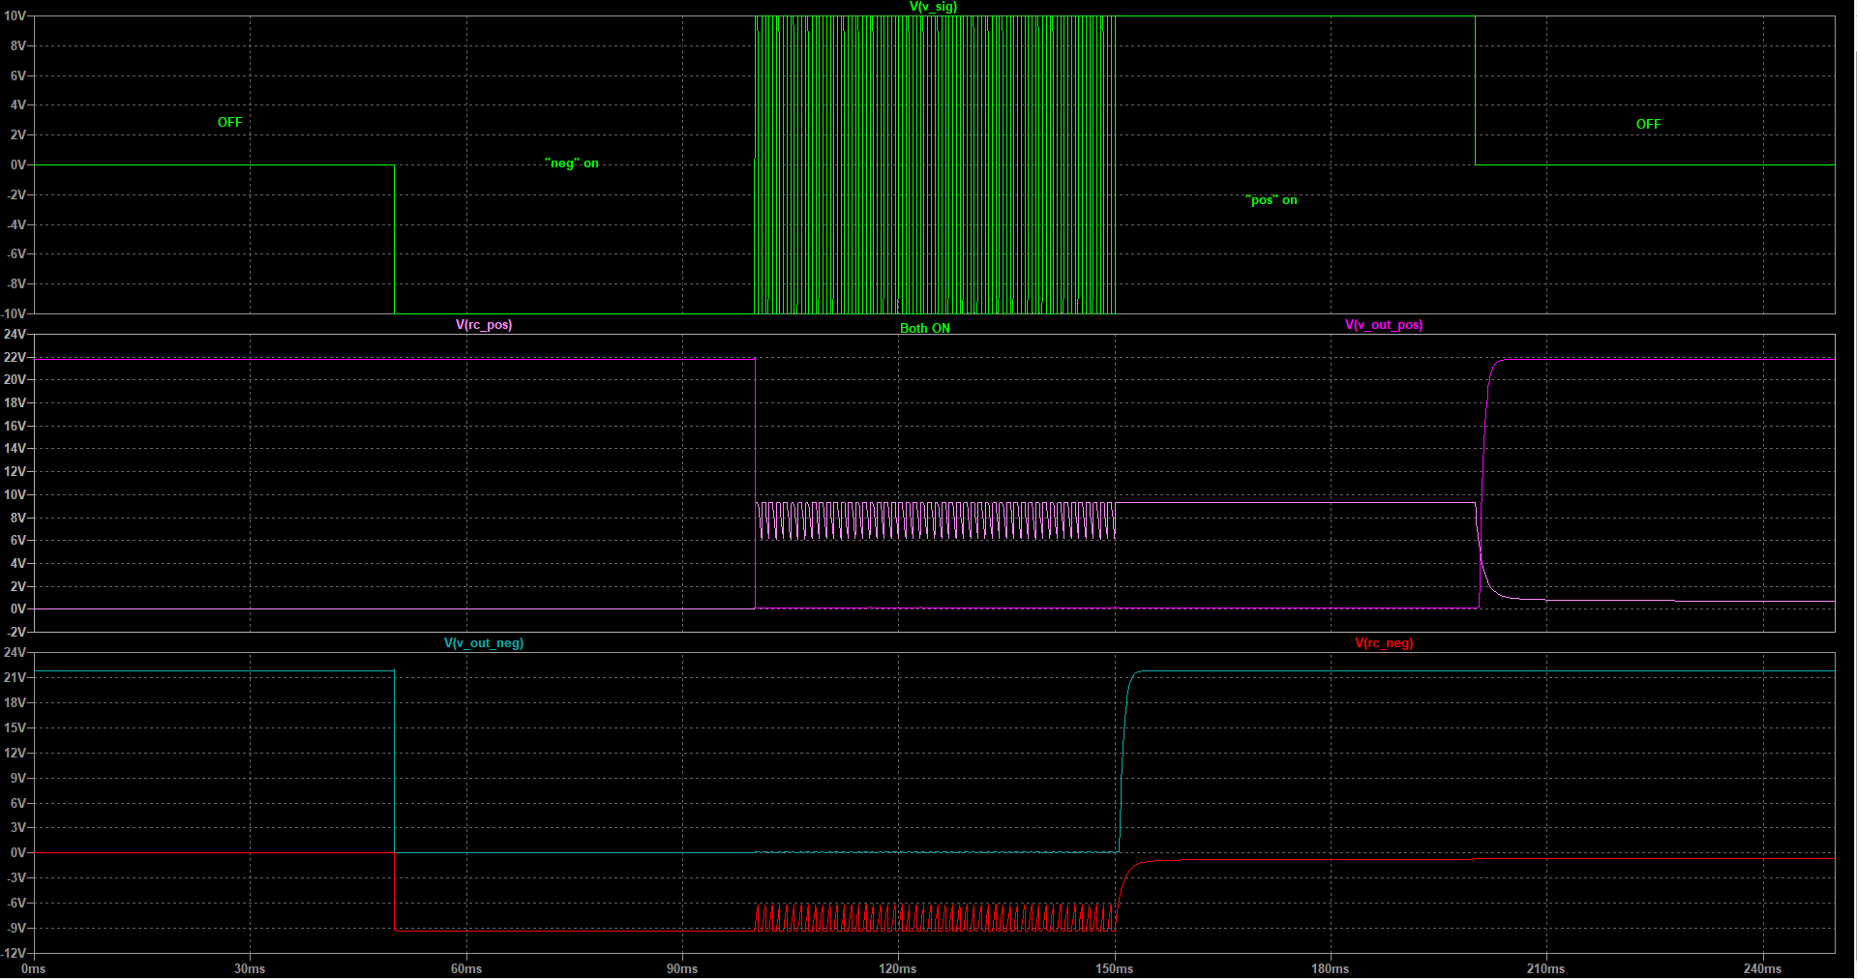This screenshot has height=979, width=1857.
Task: Click the 90ms time axis label
Action: coord(682,969)
